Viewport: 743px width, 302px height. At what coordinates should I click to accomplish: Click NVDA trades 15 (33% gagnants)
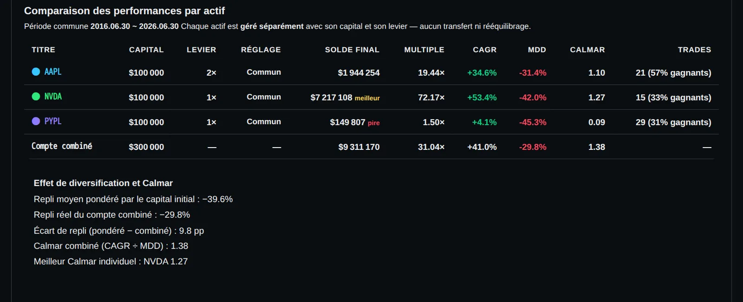click(673, 97)
